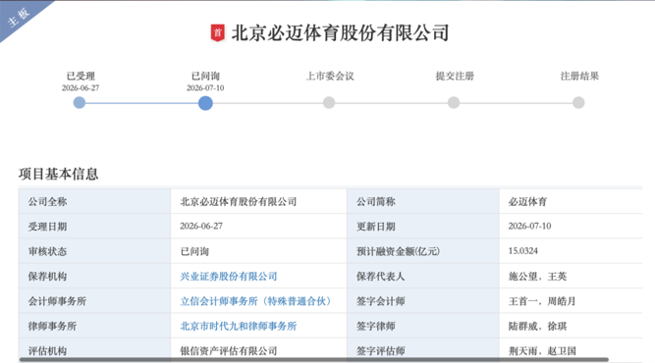
Task: Select the 注册结果 timeline node
Action: point(578,103)
